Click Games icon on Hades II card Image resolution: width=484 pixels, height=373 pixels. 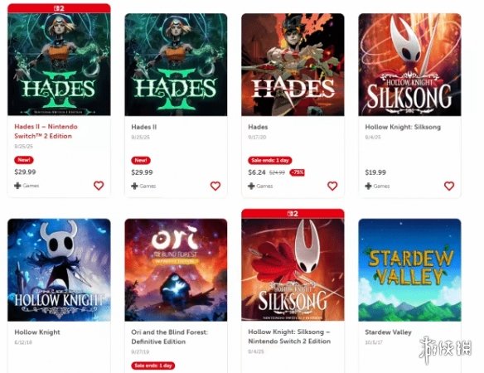point(134,186)
